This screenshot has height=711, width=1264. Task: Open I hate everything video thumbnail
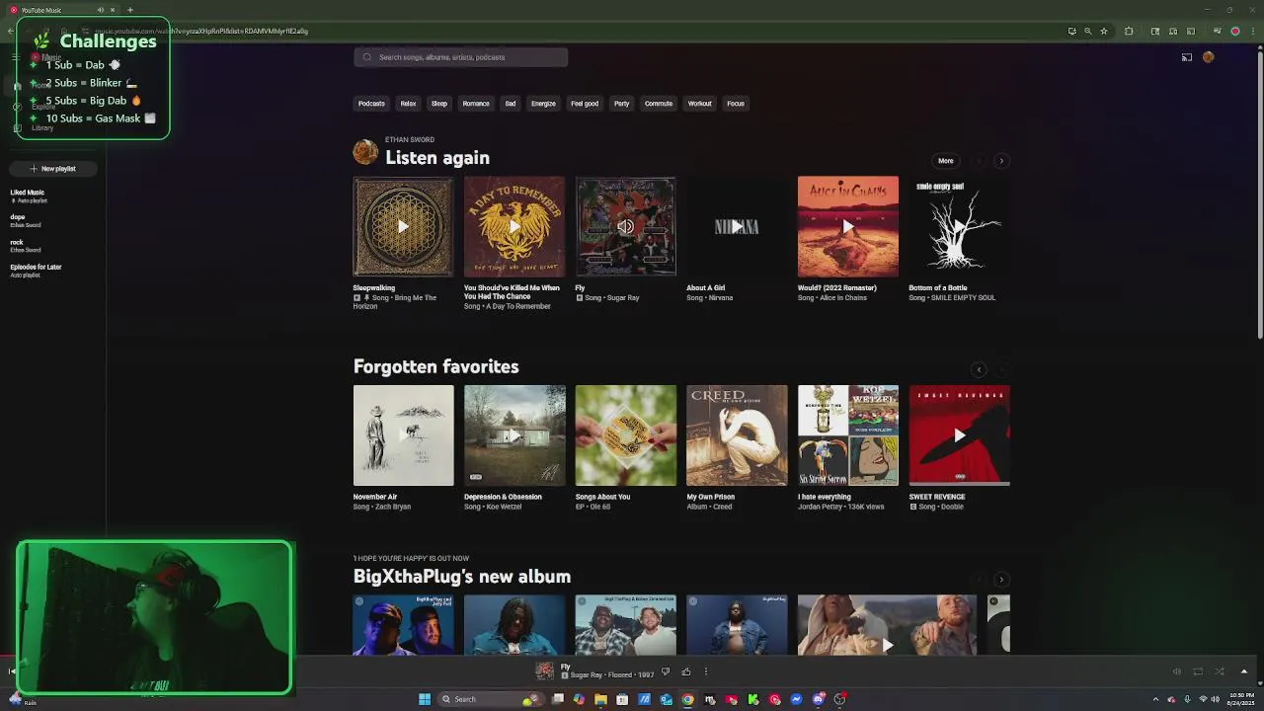pos(848,435)
